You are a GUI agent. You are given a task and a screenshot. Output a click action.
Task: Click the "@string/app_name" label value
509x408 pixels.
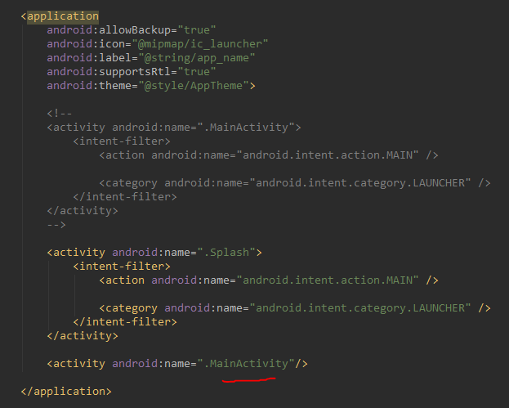coord(197,58)
